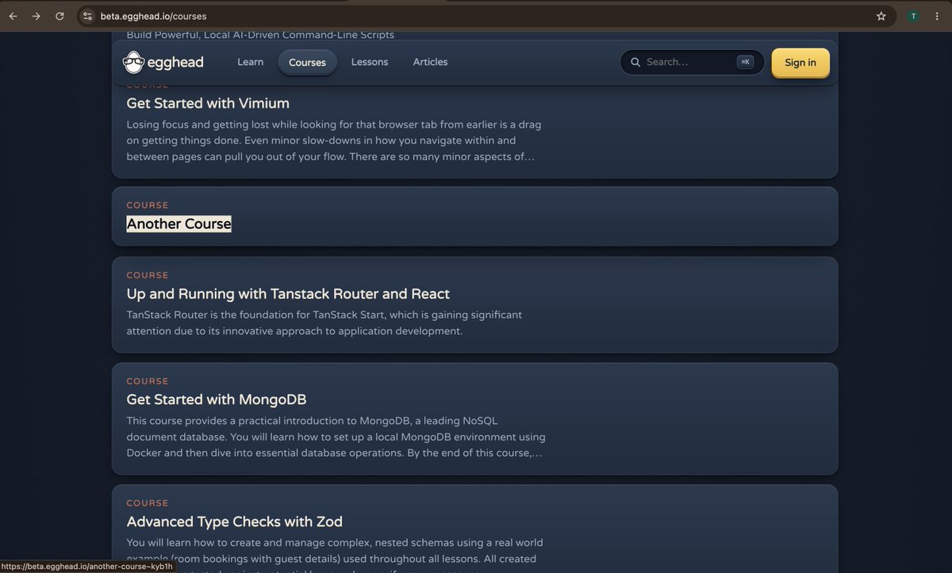Click the browser forward arrow

(x=36, y=16)
